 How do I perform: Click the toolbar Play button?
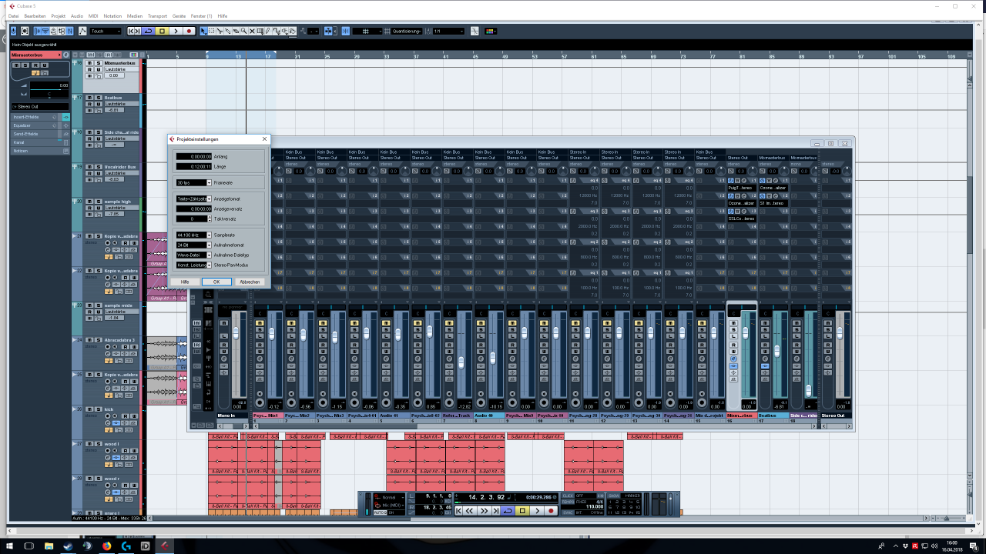[176, 31]
